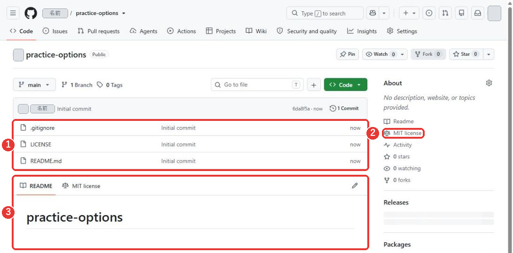Expand the Copilot dropdown arrow
The height and width of the screenshot is (253, 513).
click(x=384, y=14)
